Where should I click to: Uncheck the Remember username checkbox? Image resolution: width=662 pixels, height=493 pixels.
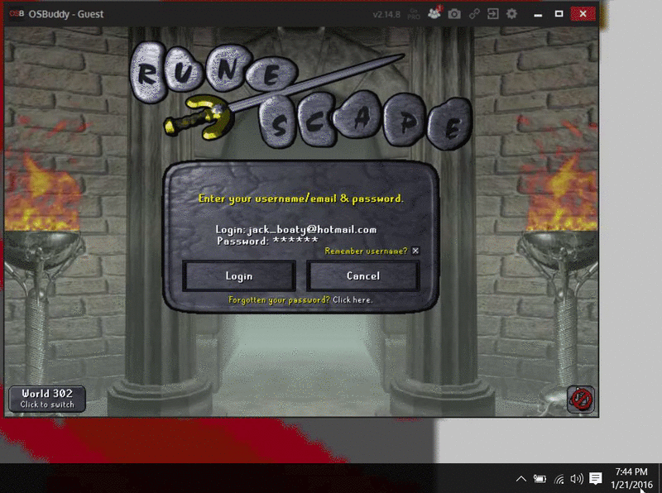point(416,251)
